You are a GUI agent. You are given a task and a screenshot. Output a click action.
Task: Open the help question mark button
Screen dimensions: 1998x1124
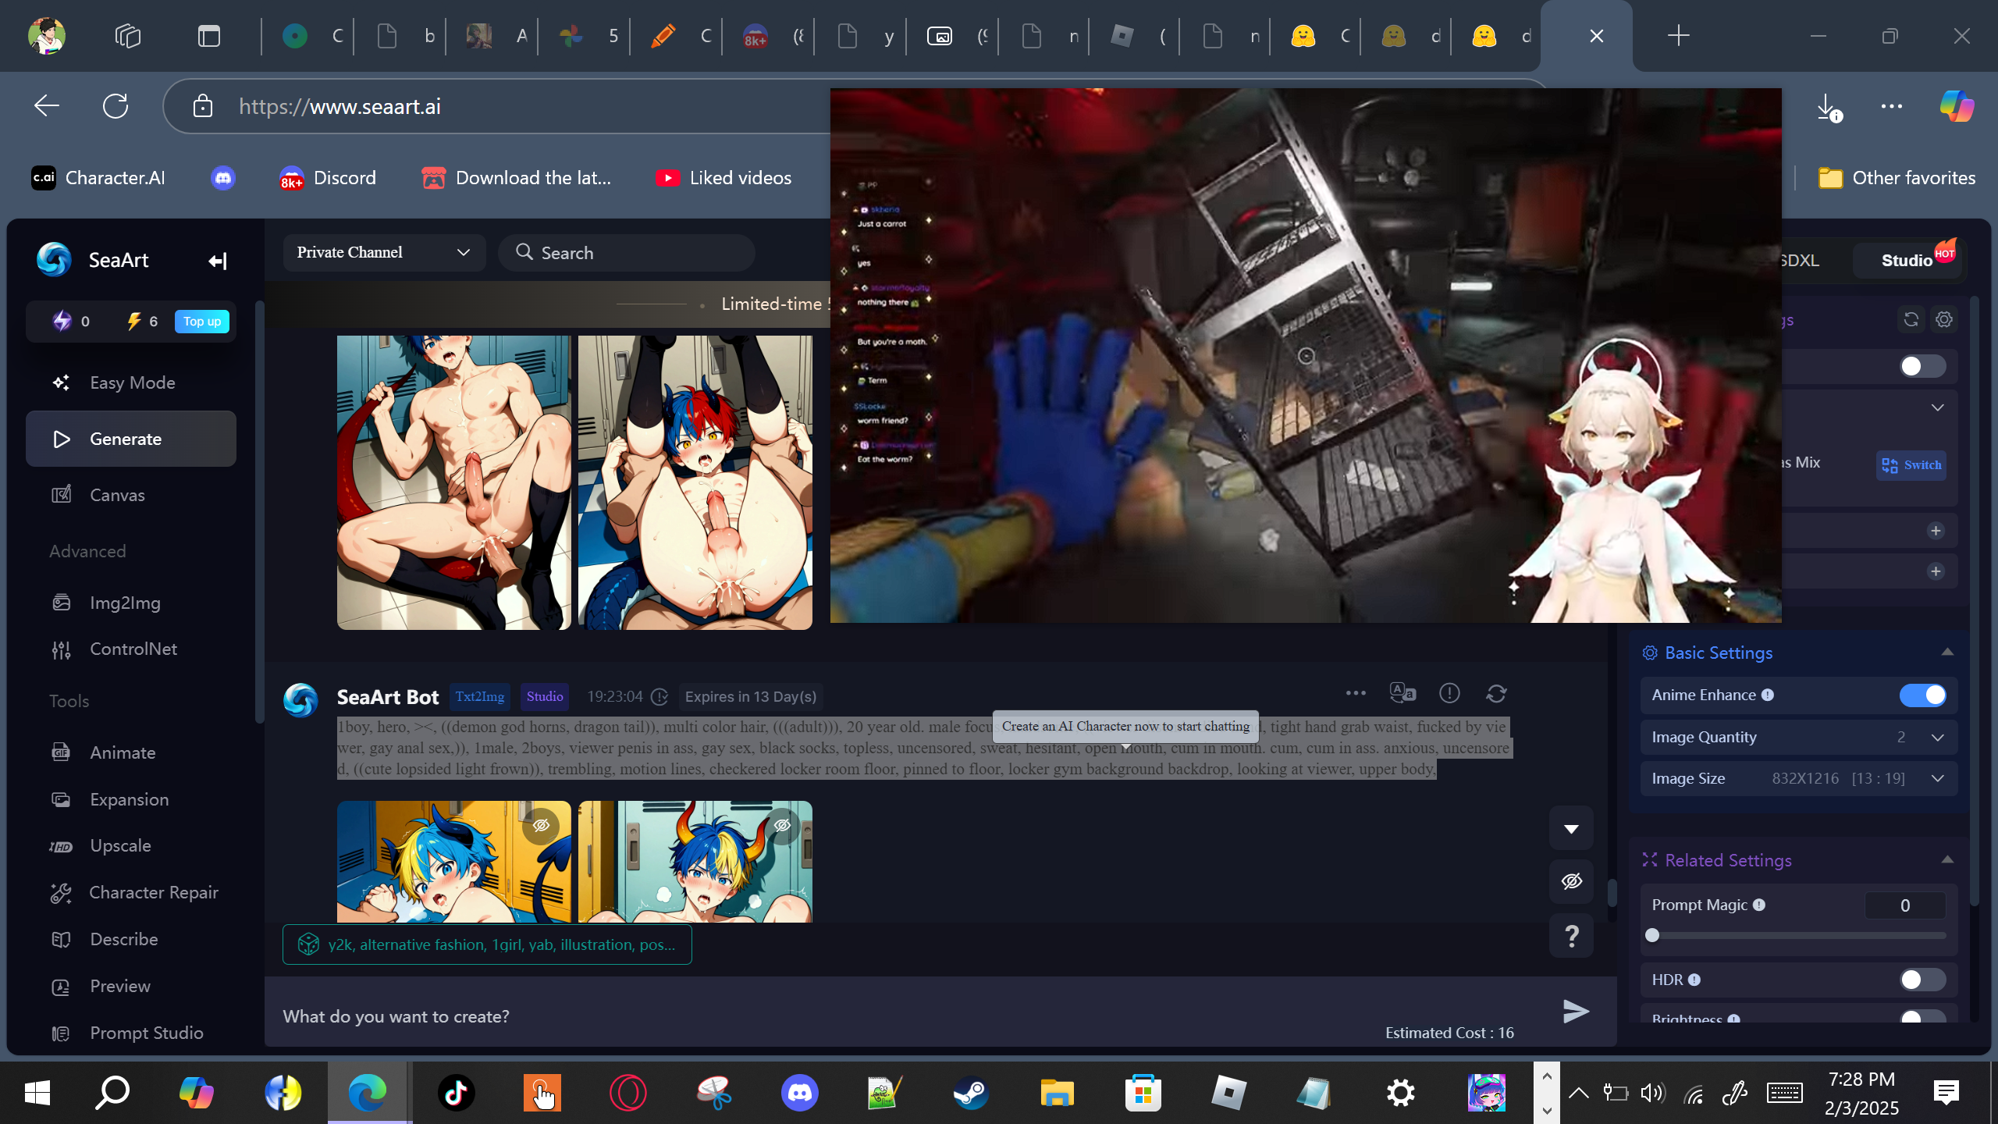pos(1571,935)
